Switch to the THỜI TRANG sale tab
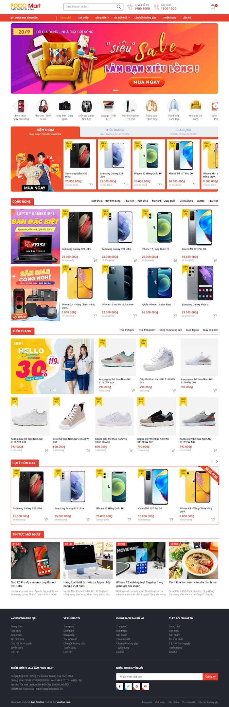The width and height of the screenshot is (229, 707). click(x=114, y=131)
